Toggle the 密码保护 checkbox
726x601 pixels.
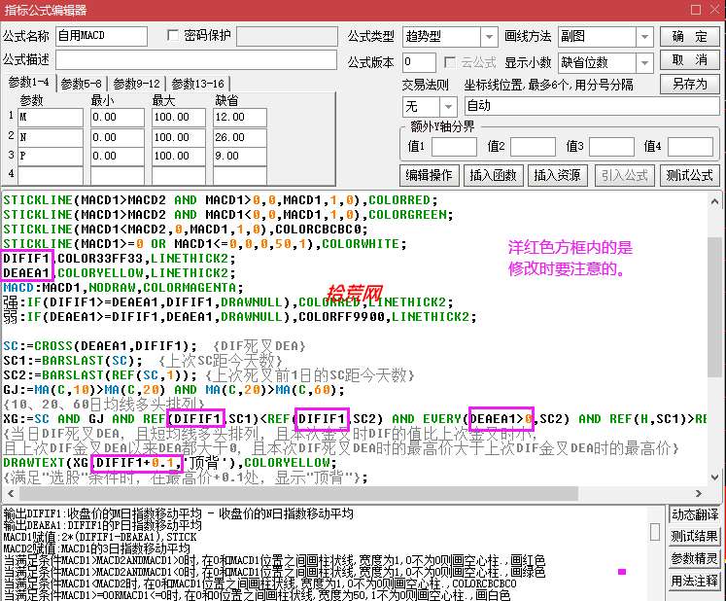click(x=172, y=35)
